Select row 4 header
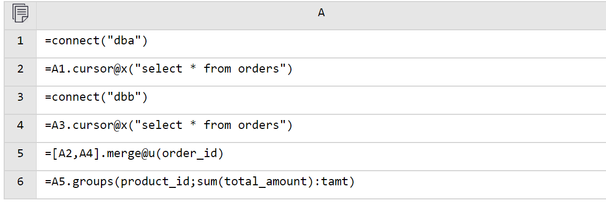 point(20,125)
